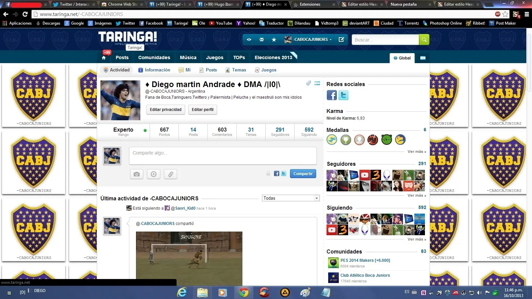Click the Buscar search field

[385, 40]
